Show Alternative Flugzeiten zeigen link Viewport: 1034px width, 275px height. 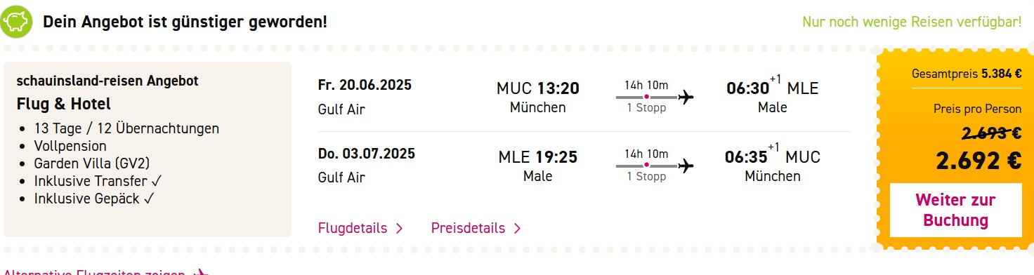94,272
